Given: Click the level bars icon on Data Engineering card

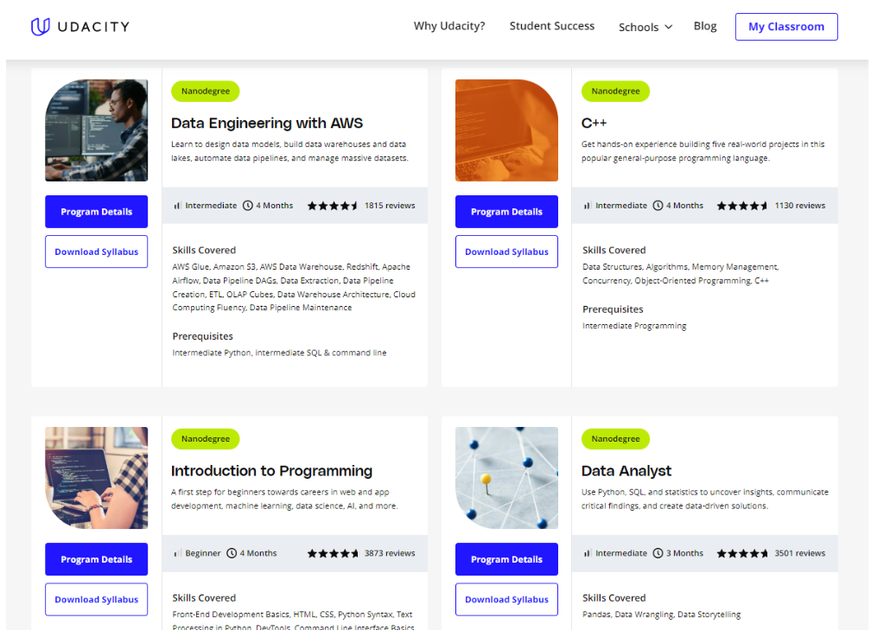Looking at the screenshot, I should (x=177, y=206).
